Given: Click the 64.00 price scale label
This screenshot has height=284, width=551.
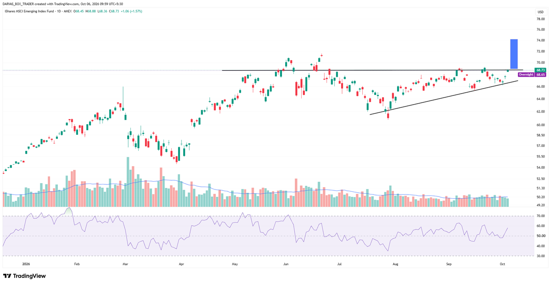Looking at the screenshot, I should pos(540,99).
